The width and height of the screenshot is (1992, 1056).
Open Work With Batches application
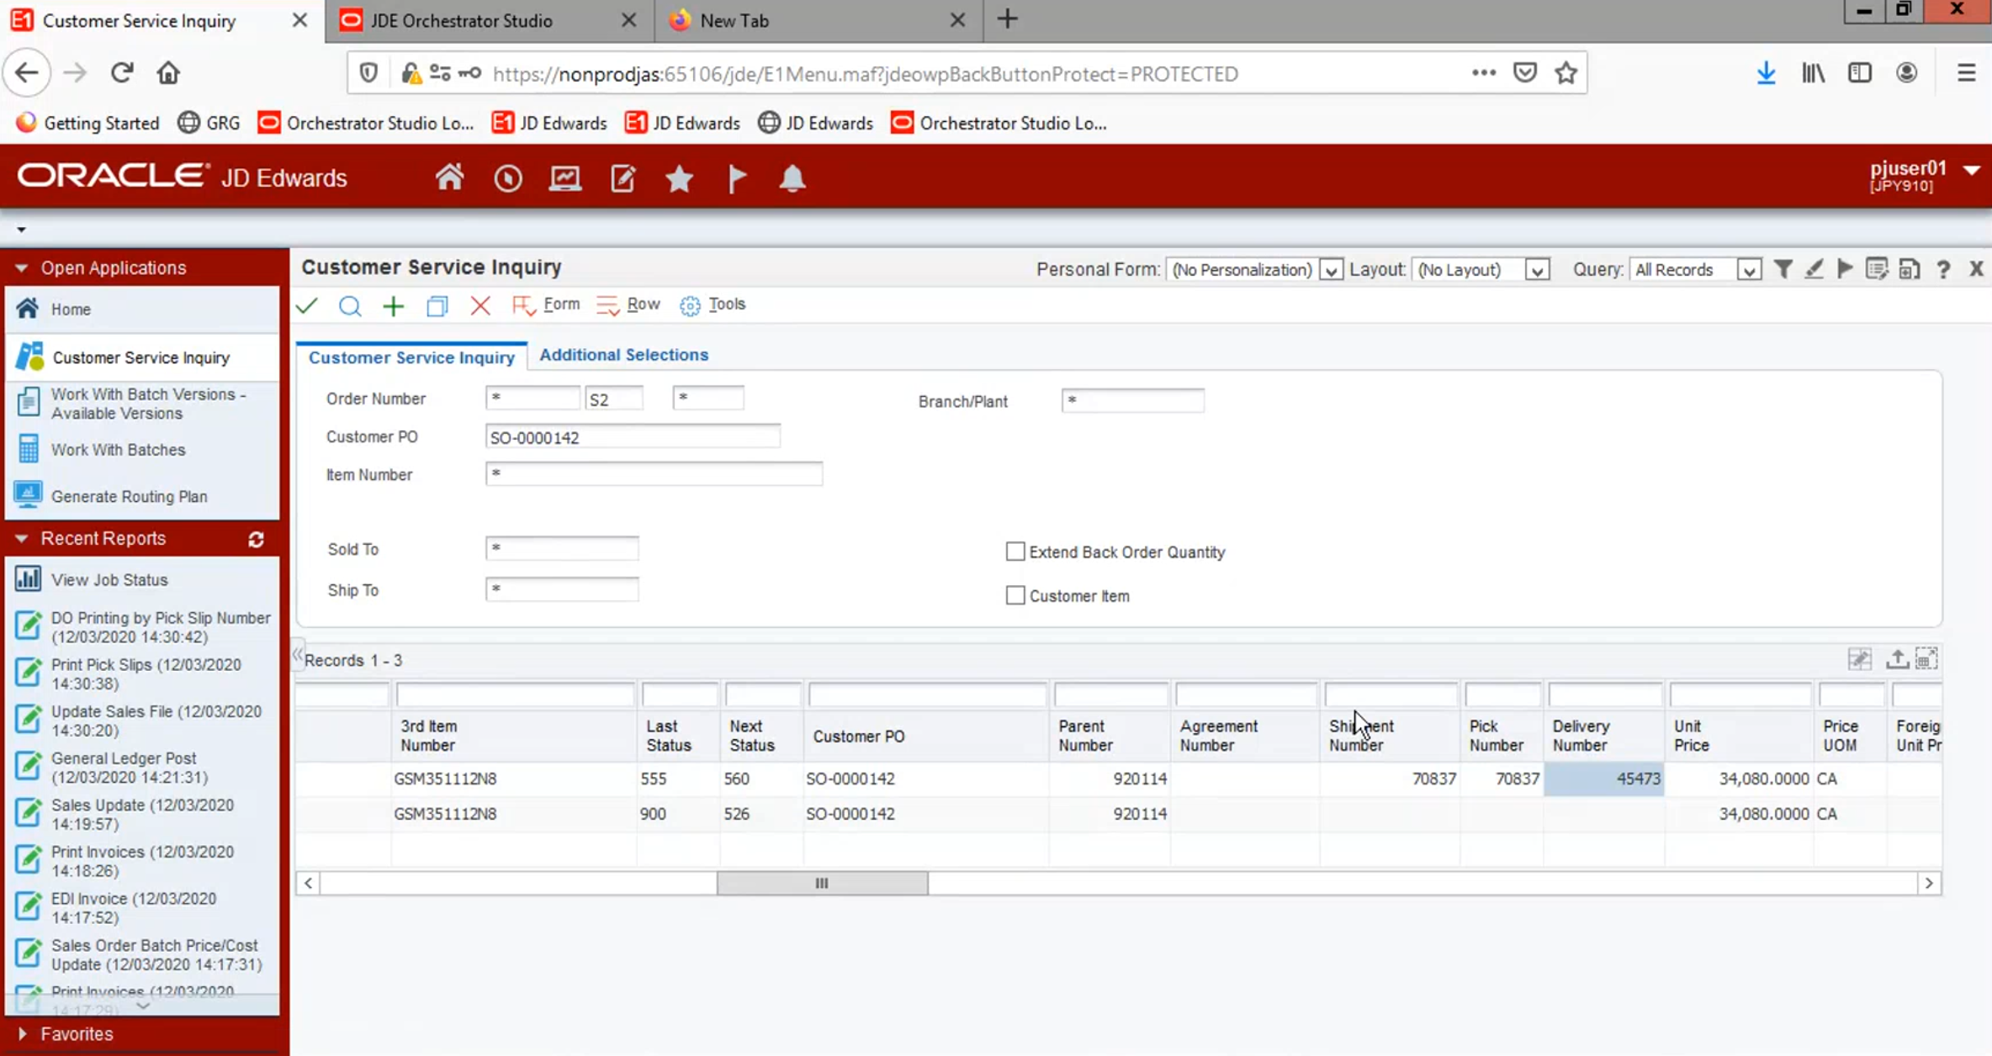coord(118,450)
